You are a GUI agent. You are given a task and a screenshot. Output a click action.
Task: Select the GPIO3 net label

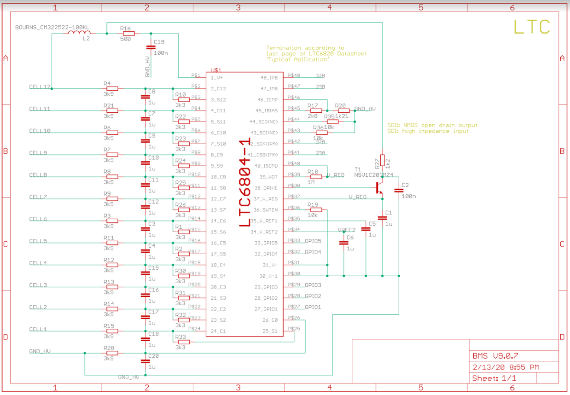(x=313, y=285)
